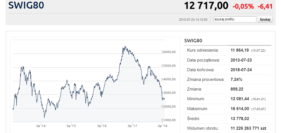This screenshot has width=281, height=133.
Task: Select the 'Średni:' label
Action: 194,118
